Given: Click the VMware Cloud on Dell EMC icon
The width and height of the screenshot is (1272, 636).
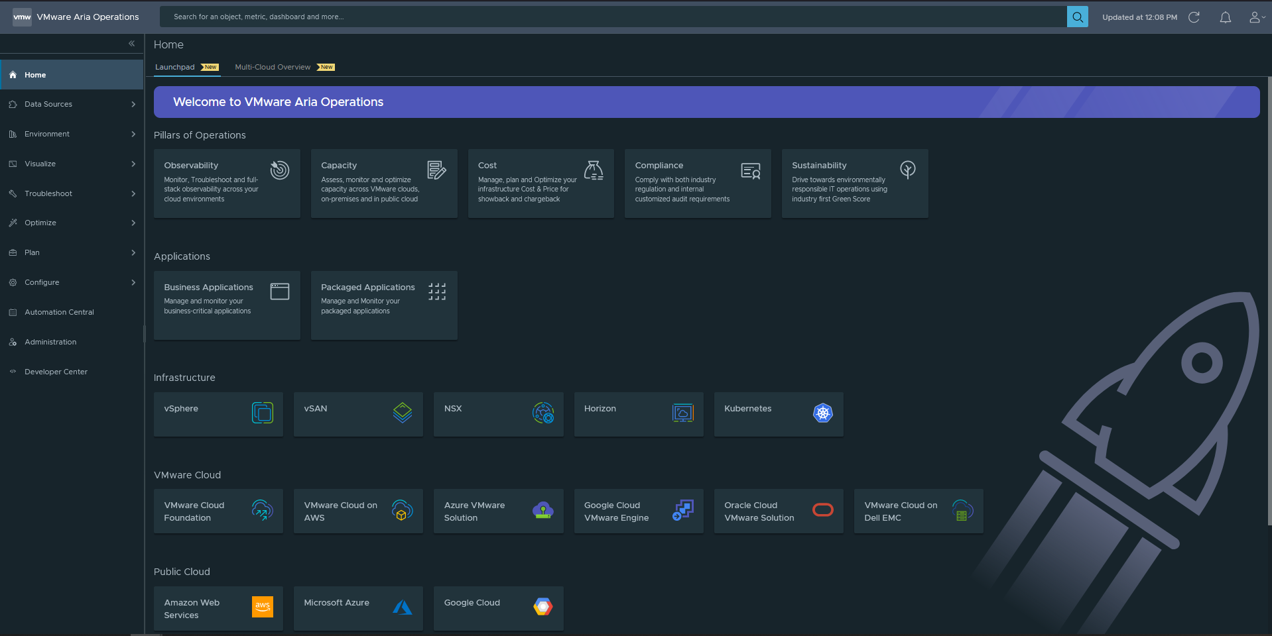Looking at the screenshot, I should pos(963,510).
